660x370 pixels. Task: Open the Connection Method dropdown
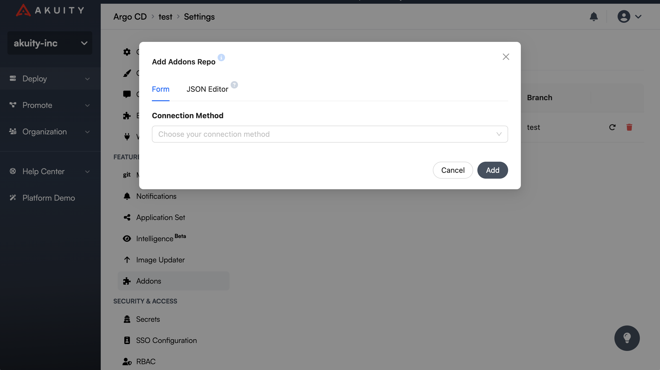(330, 134)
